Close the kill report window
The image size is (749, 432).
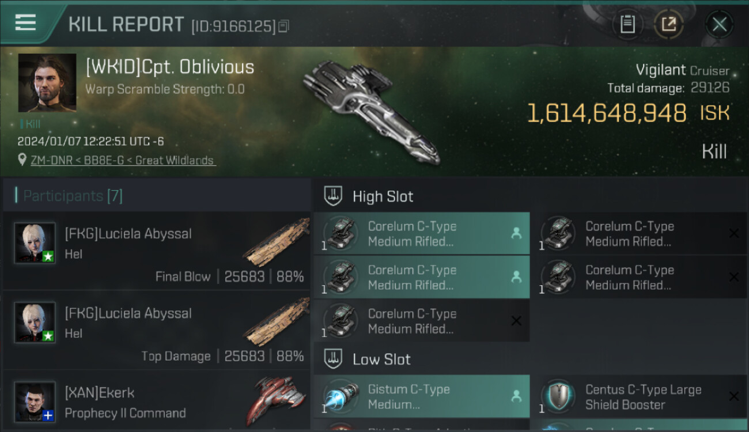(x=719, y=24)
